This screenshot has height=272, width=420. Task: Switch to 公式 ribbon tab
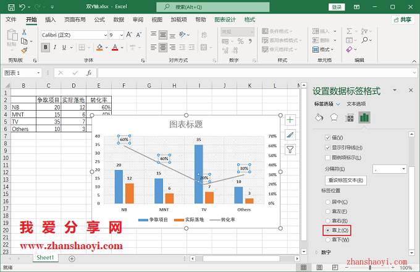click(99, 20)
